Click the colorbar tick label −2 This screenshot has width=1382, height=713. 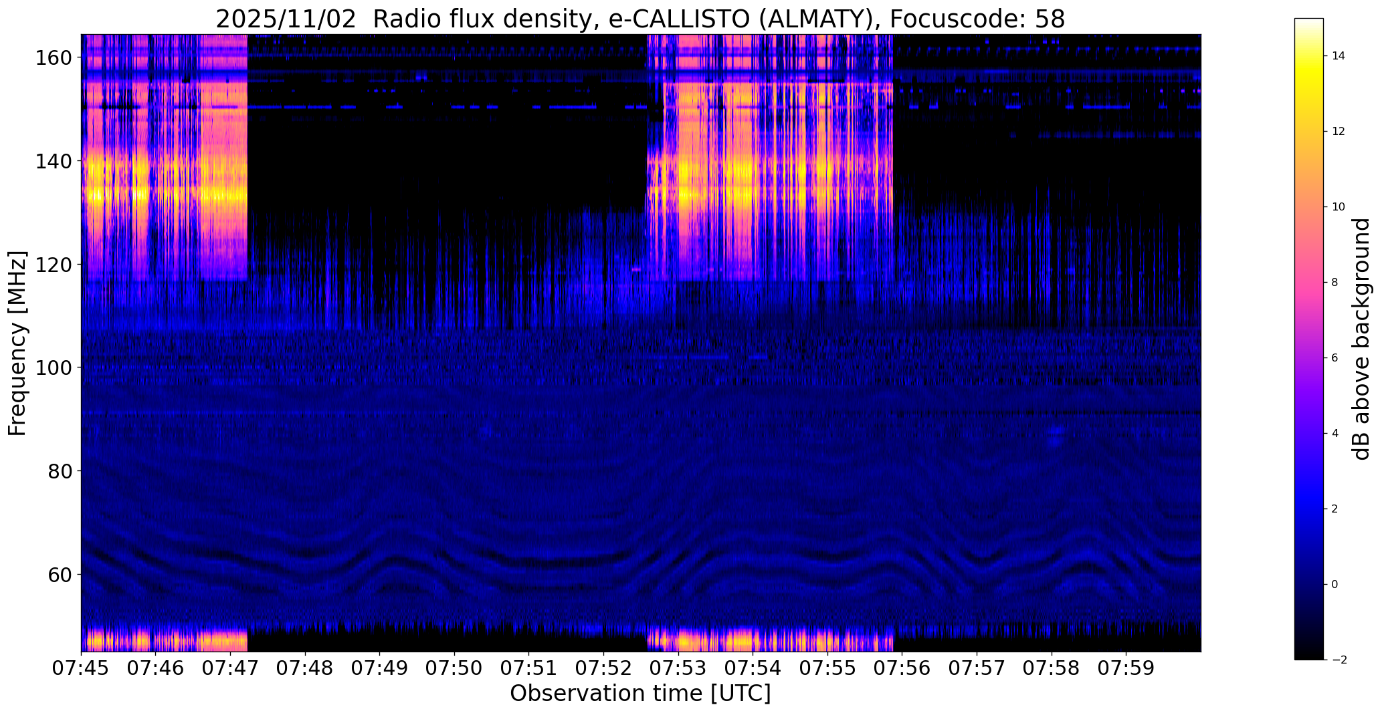tap(1339, 660)
